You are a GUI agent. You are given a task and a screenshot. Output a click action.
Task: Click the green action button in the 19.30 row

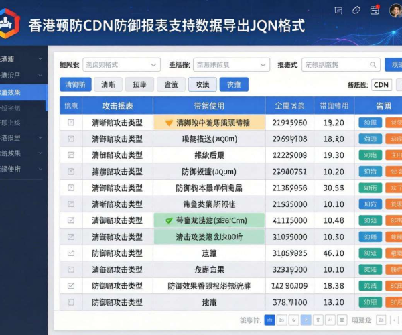tap(371, 155)
